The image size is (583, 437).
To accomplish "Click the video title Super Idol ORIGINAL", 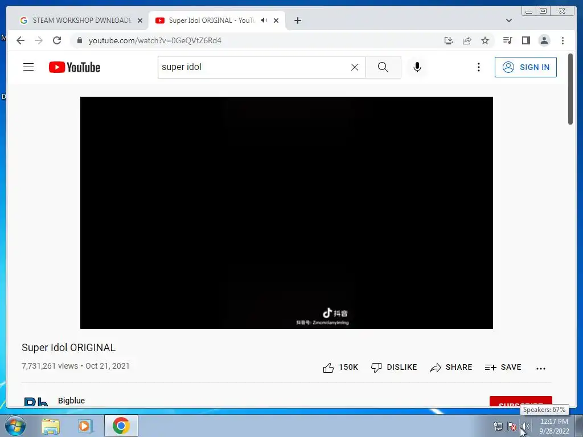I will pyautogui.click(x=68, y=348).
